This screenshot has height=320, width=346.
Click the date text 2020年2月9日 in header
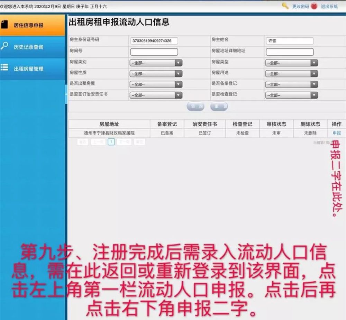(x=47, y=7)
